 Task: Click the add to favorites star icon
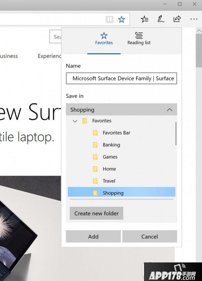pyautogui.click(x=121, y=19)
